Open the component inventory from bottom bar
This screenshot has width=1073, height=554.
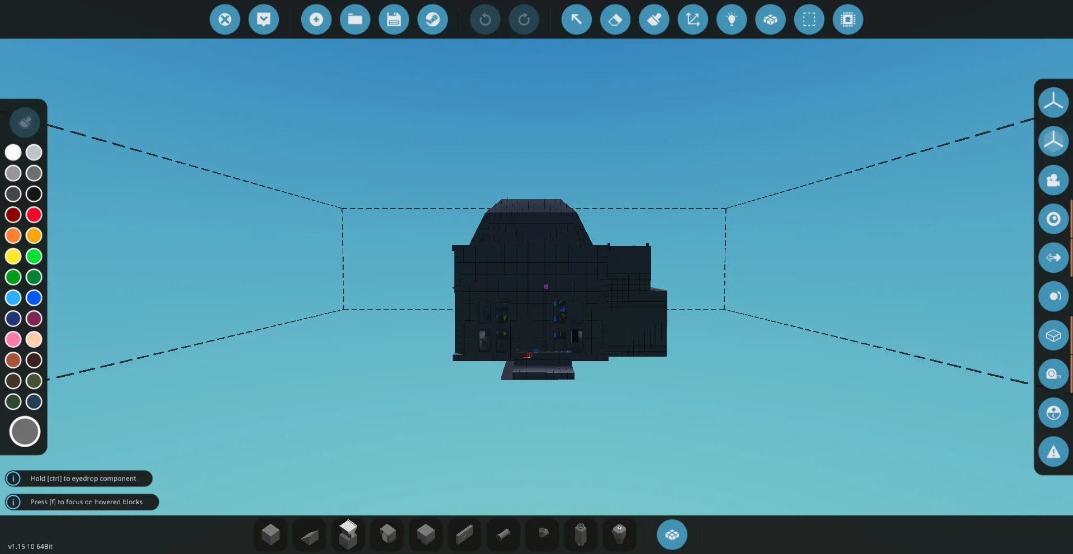tap(672, 535)
